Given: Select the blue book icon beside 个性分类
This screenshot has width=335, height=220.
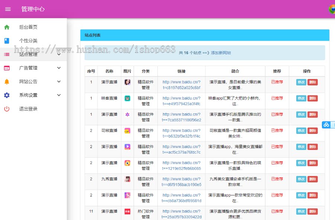Looking at the screenshot, I should [7, 41].
